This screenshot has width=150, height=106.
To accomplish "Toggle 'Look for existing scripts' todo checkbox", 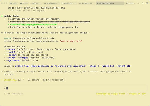I will coord(8,27).
